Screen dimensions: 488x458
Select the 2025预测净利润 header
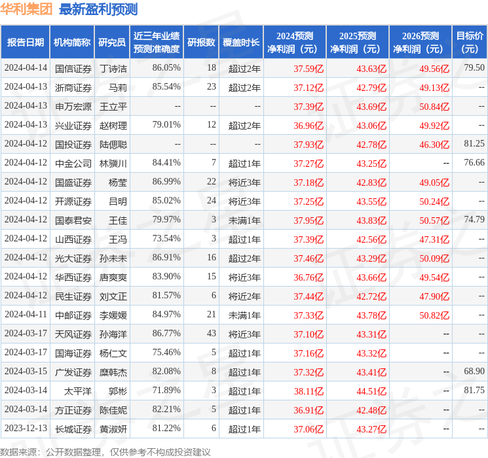tap(358, 43)
